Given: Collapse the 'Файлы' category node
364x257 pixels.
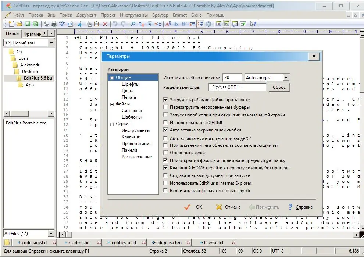Looking at the screenshot, I should click(112, 104).
